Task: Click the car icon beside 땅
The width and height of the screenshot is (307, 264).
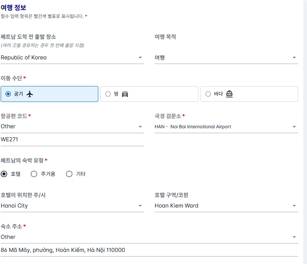Action: pos(125,94)
